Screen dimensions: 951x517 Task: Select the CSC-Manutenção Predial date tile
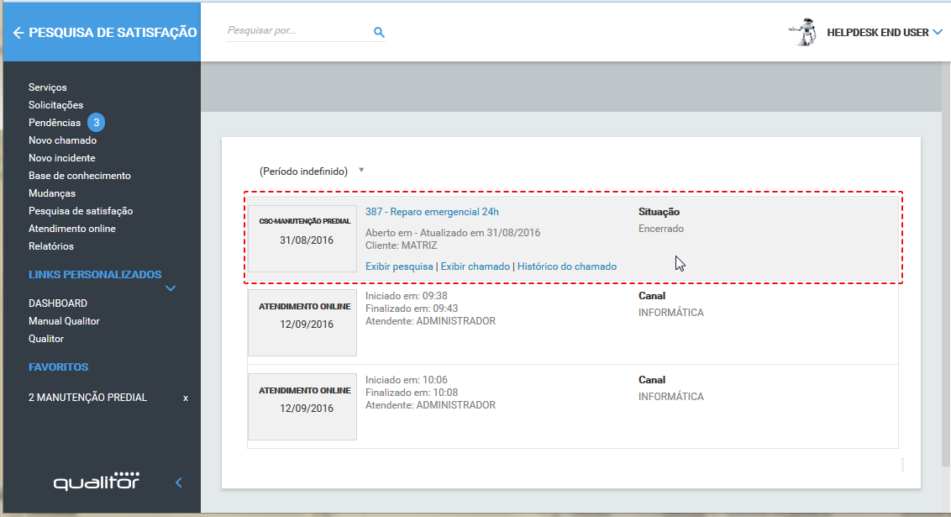302,238
